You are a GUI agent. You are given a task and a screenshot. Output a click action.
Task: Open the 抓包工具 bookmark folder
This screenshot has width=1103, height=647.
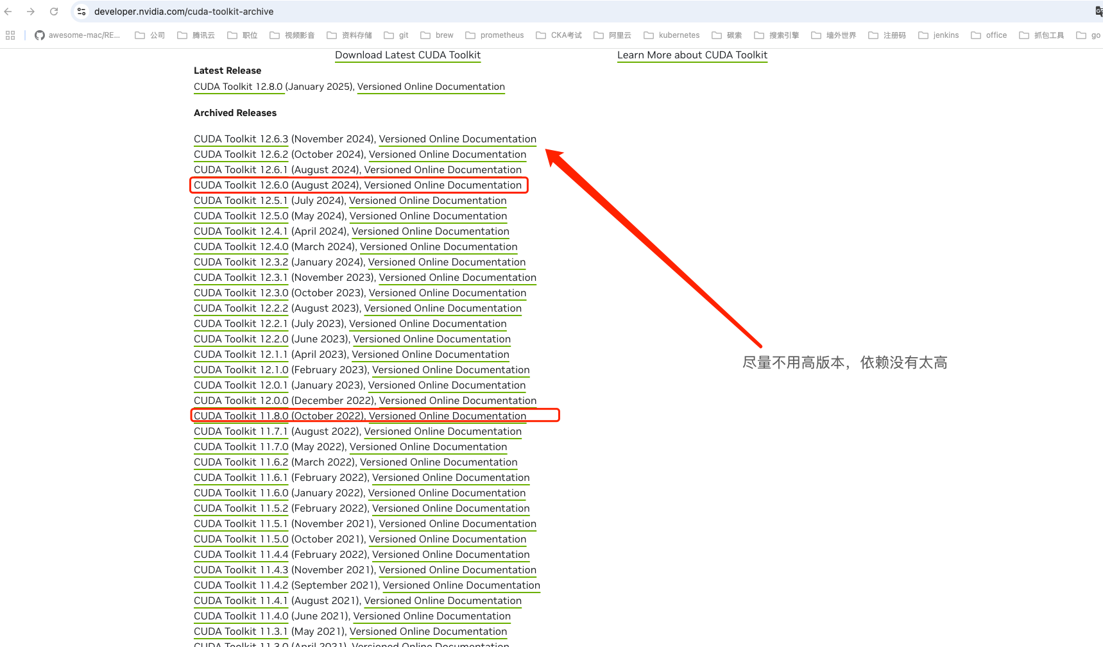(x=1041, y=35)
